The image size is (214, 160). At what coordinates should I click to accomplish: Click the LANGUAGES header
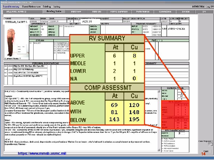(175, 24)
